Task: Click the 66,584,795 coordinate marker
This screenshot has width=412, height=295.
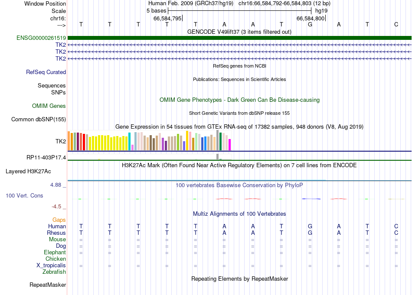Action: (168, 18)
